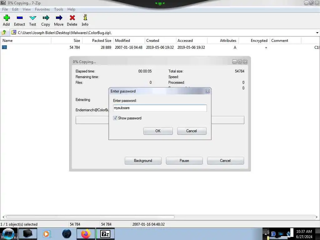The image size is (320, 240).
Task: Sort by Modified column header
Action: pos(129,40)
